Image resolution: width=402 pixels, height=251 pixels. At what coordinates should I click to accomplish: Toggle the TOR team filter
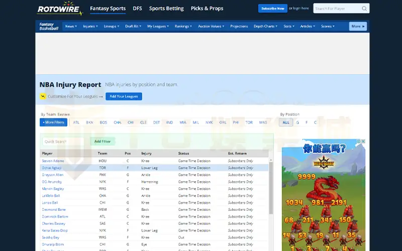point(249,122)
